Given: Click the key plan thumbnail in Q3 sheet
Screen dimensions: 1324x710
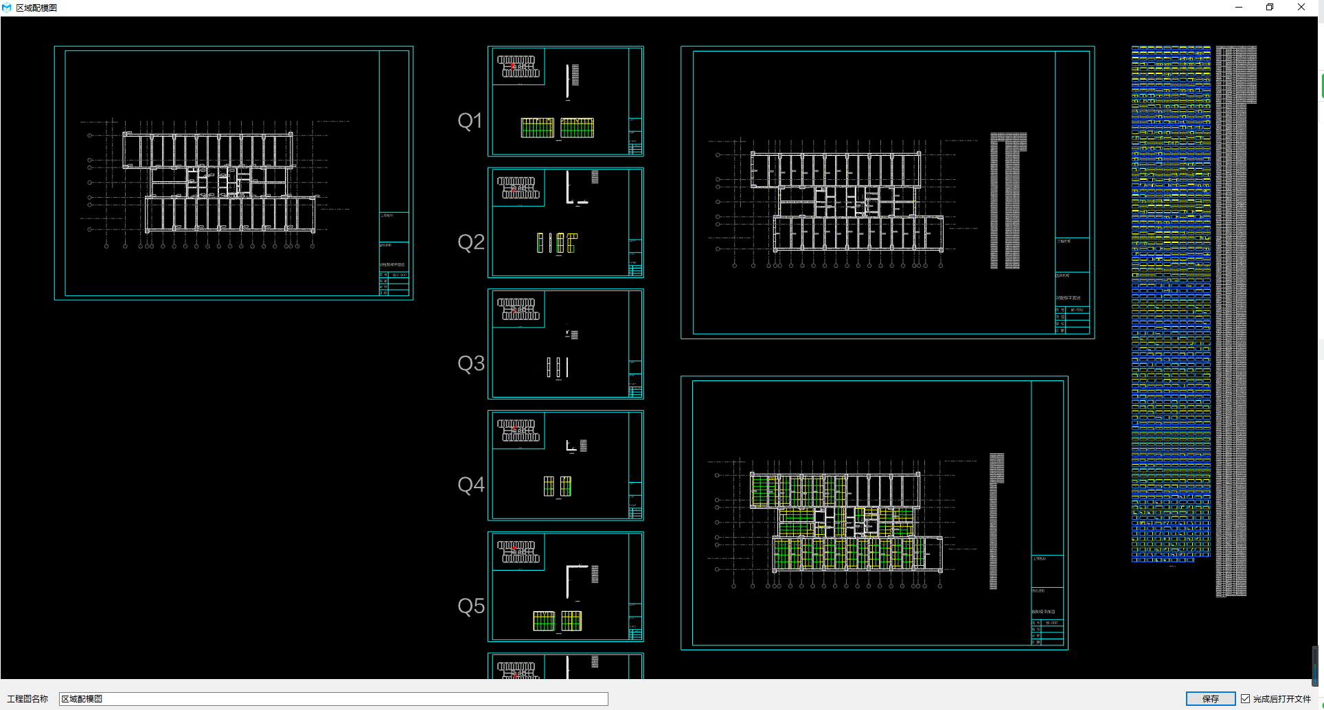Looking at the screenshot, I should tap(518, 310).
